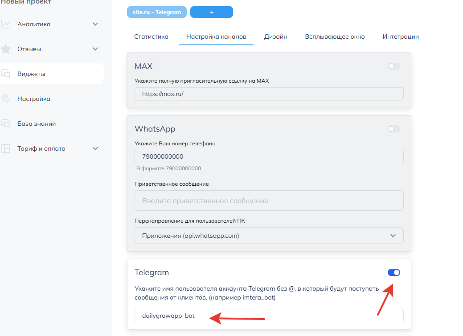Select the site.ru - Telegram widget button

click(157, 12)
